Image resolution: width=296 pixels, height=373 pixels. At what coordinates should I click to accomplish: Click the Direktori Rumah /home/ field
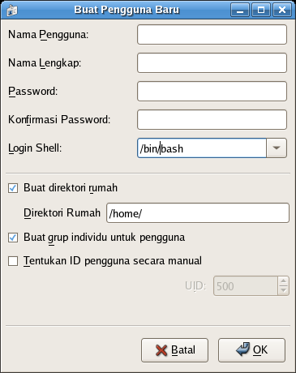(x=198, y=213)
